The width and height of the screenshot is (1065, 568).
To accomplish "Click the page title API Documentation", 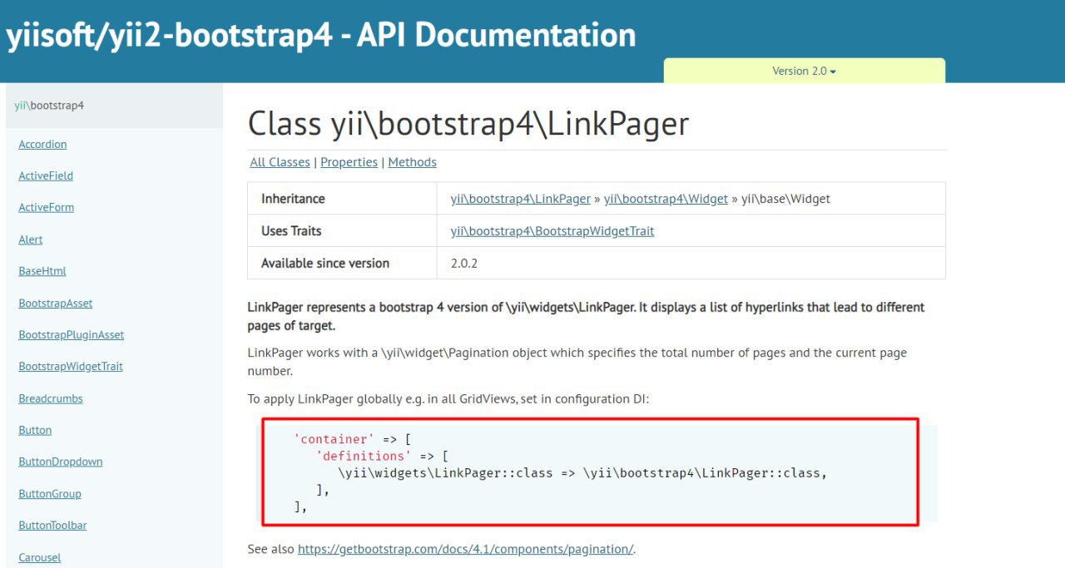I will pyautogui.click(x=321, y=35).
